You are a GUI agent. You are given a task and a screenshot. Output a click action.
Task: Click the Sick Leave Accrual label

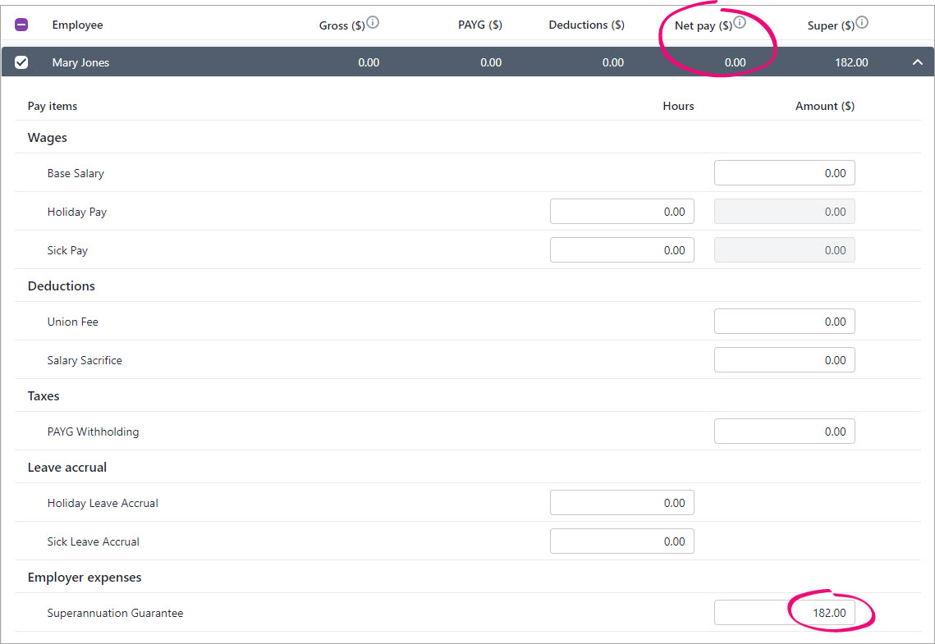coord(93,541)
